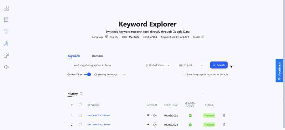Click the flag icon in row 1

point(149,115)
